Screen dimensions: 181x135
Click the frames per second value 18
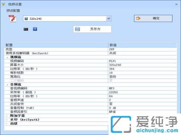click(111, 73)
